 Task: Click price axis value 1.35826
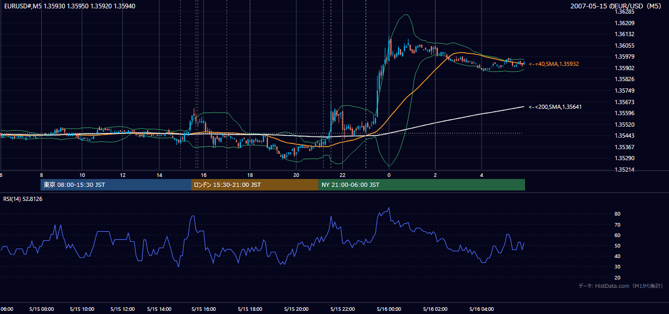pos(623,79)
